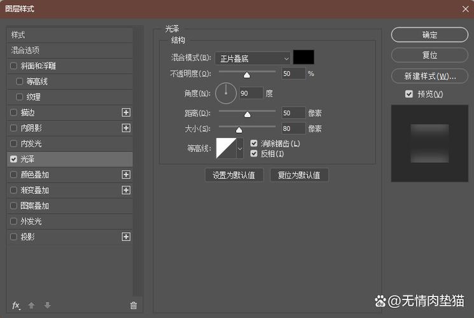Screen dimensions: 474x318
Task: Enable the 等高线 sub-effect checkbox
Action: [19, 81]
